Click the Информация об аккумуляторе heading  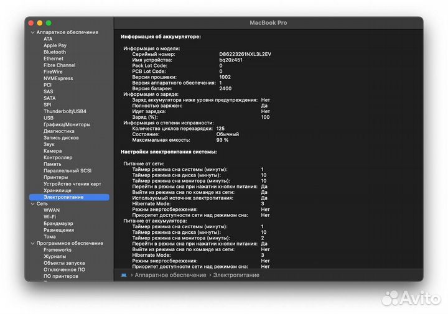pos(161,37)
